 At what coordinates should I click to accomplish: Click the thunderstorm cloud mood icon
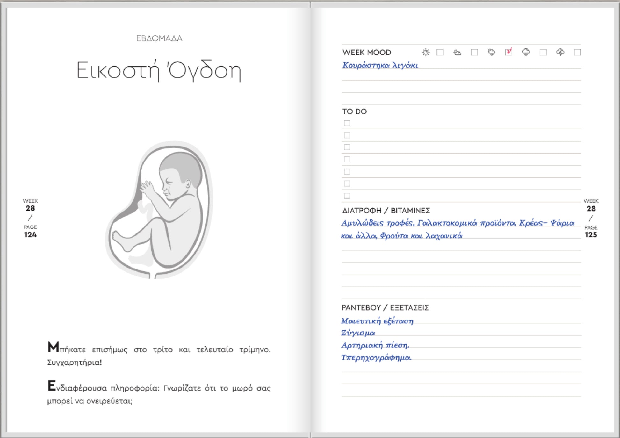(x=560, y=52)
